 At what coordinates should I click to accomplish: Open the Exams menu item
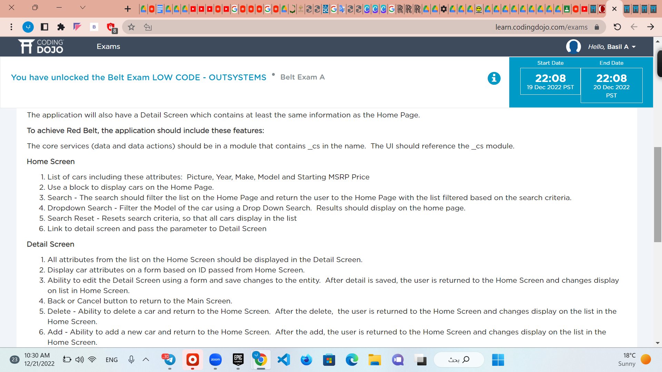(108, 46)
